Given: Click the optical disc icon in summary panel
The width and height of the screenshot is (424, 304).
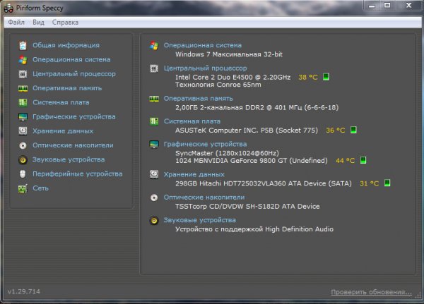Looking at the screenshot, I should (x=154, y=197).
